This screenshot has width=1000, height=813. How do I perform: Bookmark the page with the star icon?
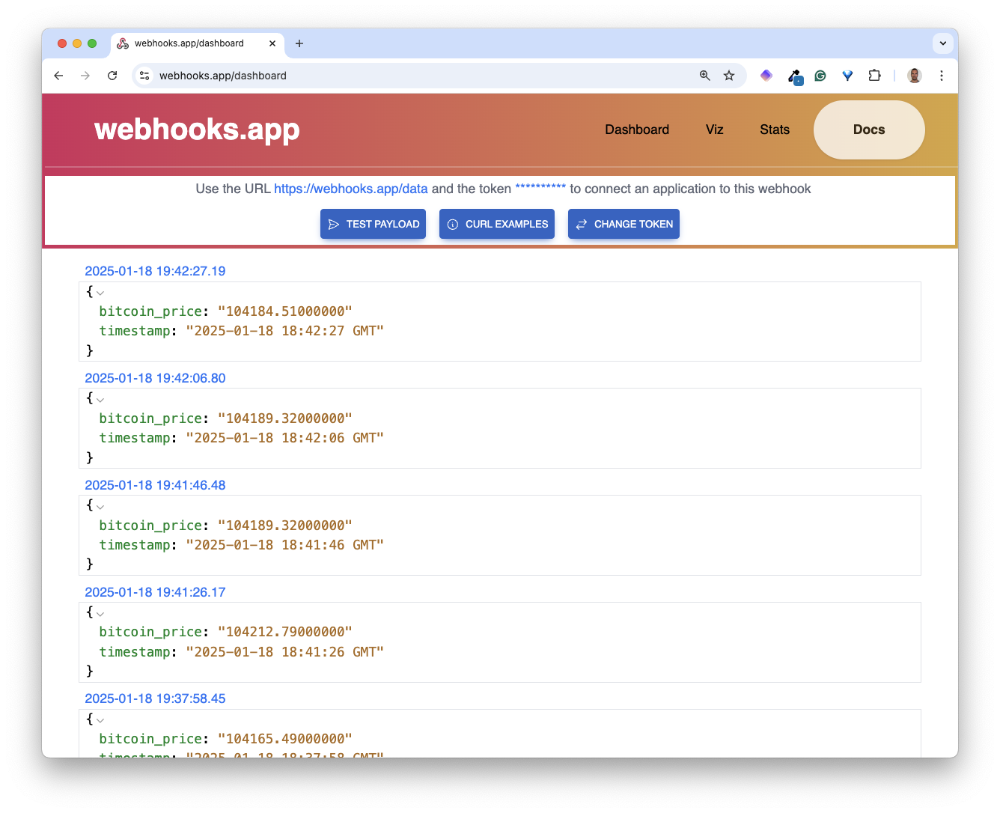point(728,76)
